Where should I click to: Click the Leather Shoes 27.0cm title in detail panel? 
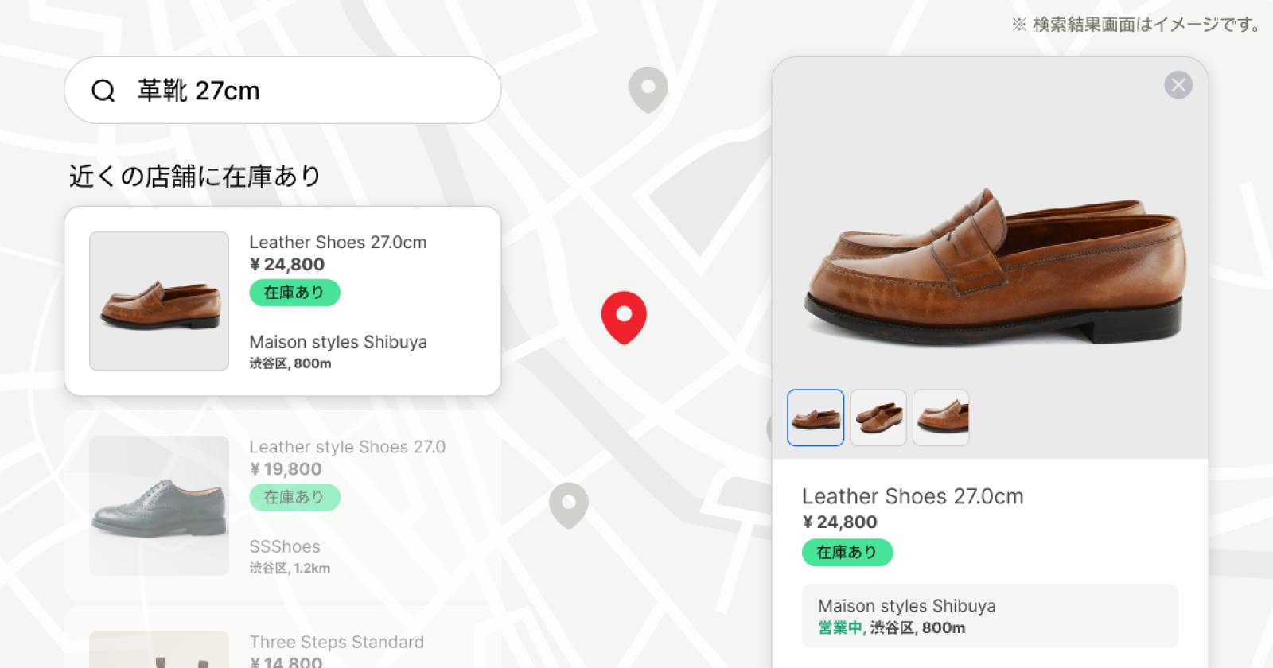click(913, 495)
